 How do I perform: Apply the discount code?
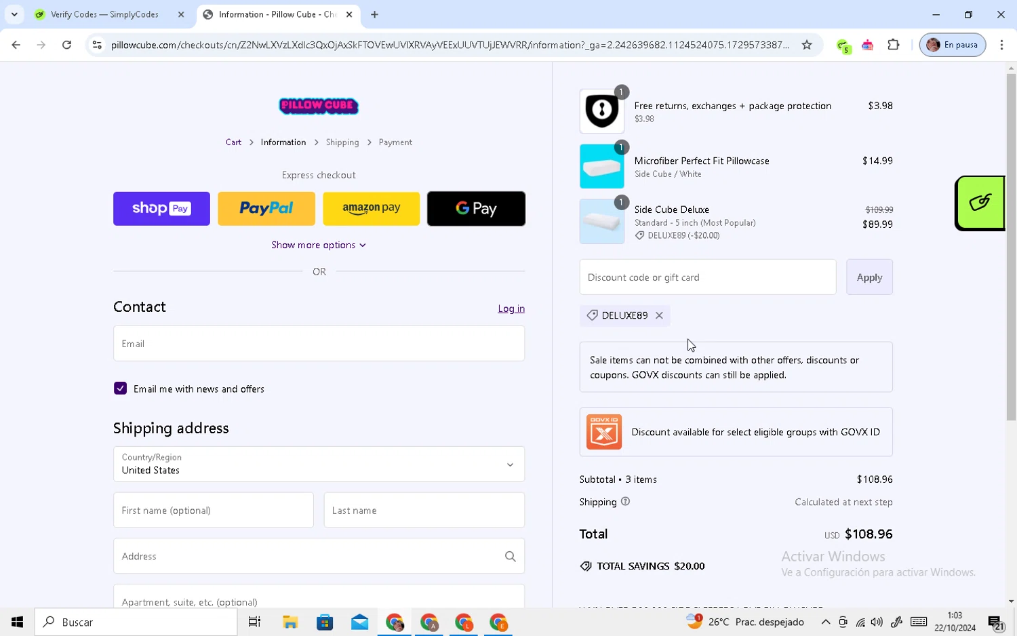coord(869,277)
